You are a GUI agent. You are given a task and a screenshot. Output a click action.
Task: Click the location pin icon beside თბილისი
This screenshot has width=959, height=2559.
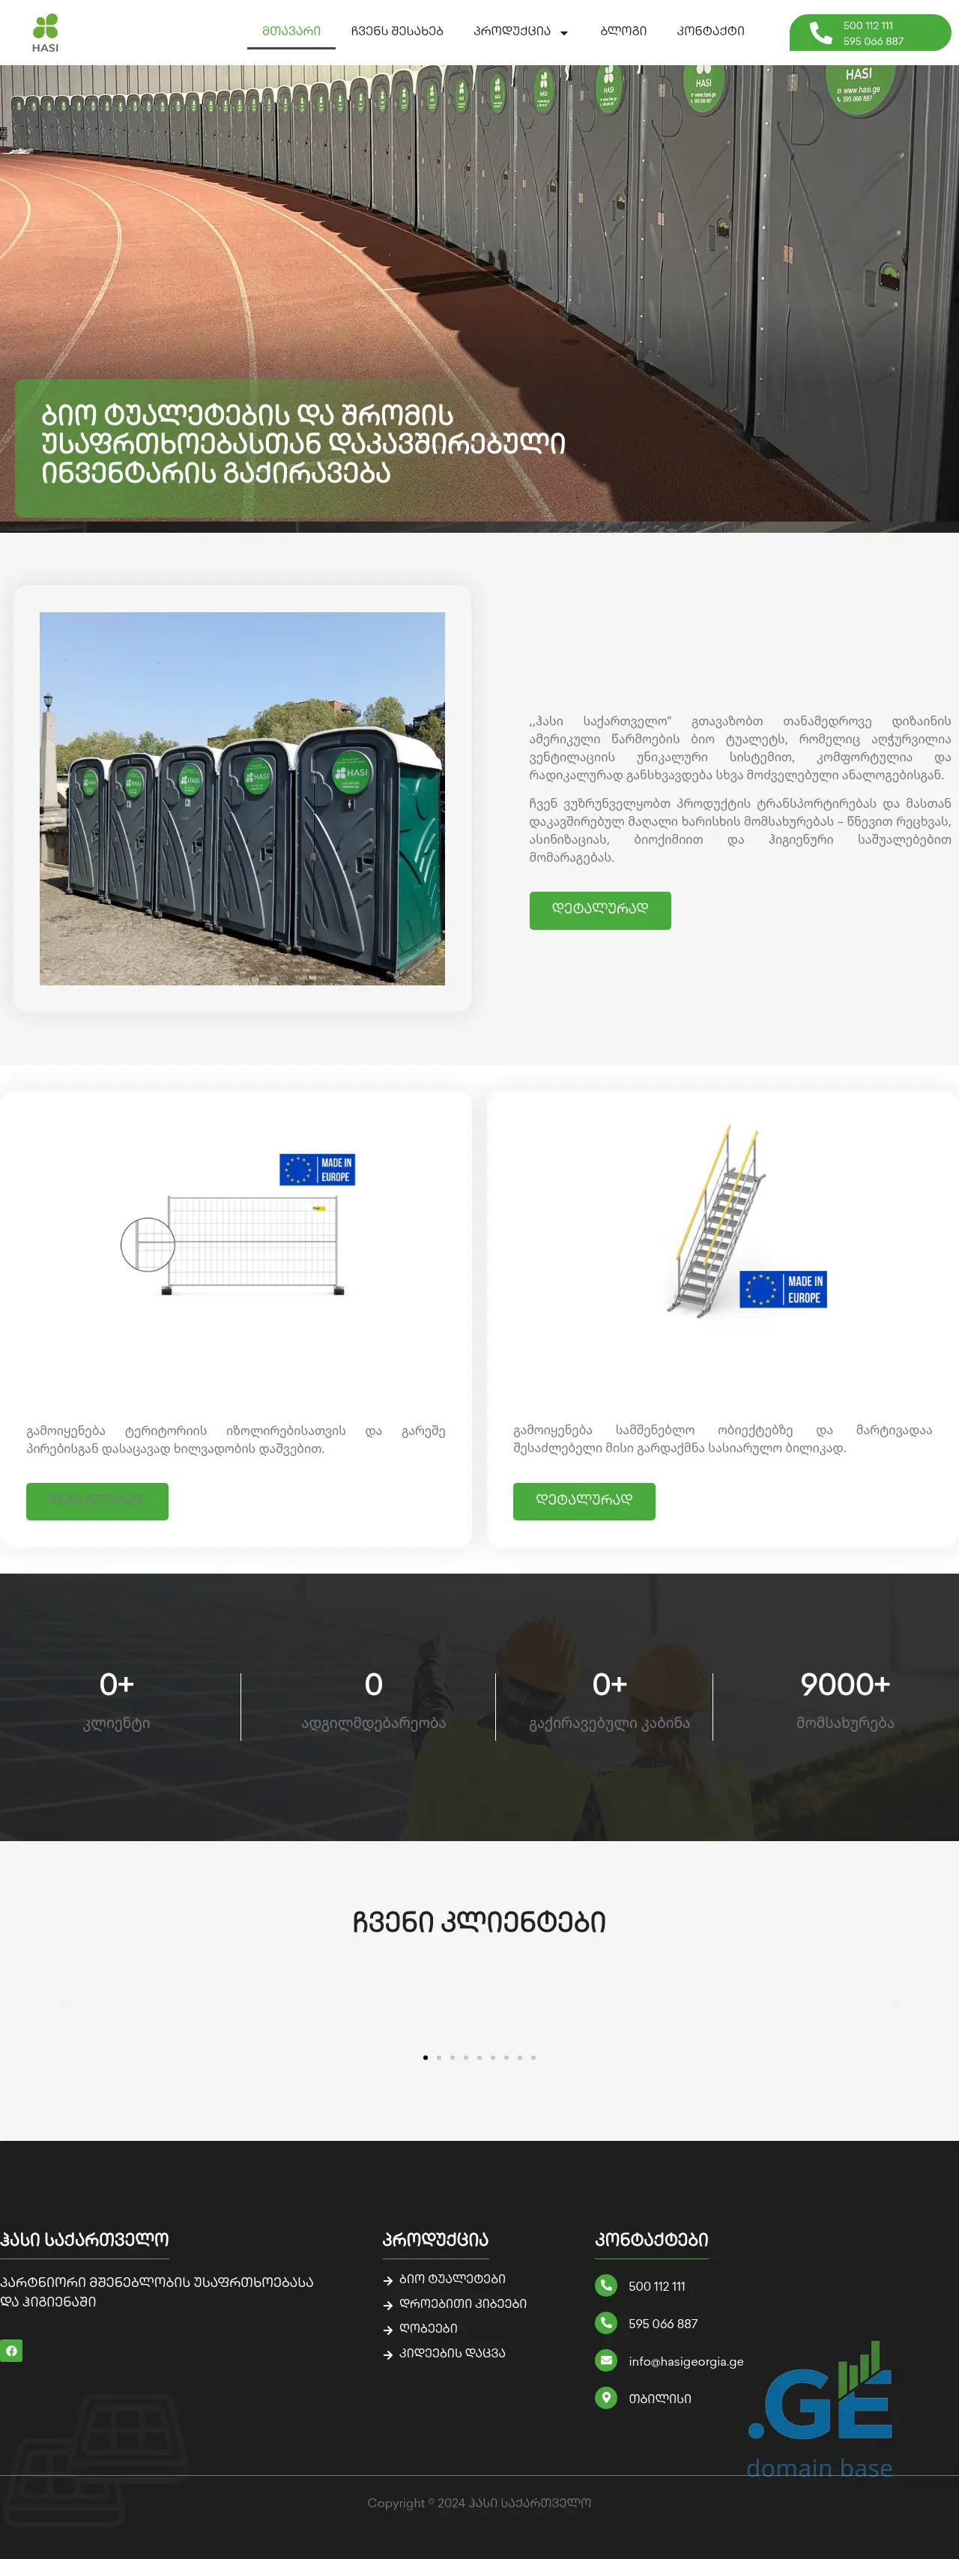(605, 2398)
